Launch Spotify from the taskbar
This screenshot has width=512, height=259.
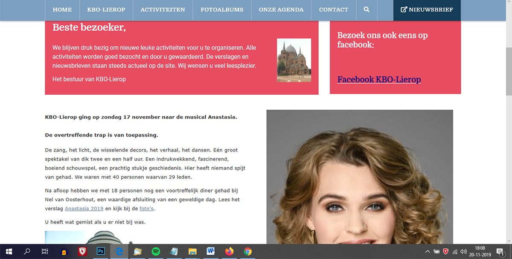pyautogui.click(x=156, y=251)
